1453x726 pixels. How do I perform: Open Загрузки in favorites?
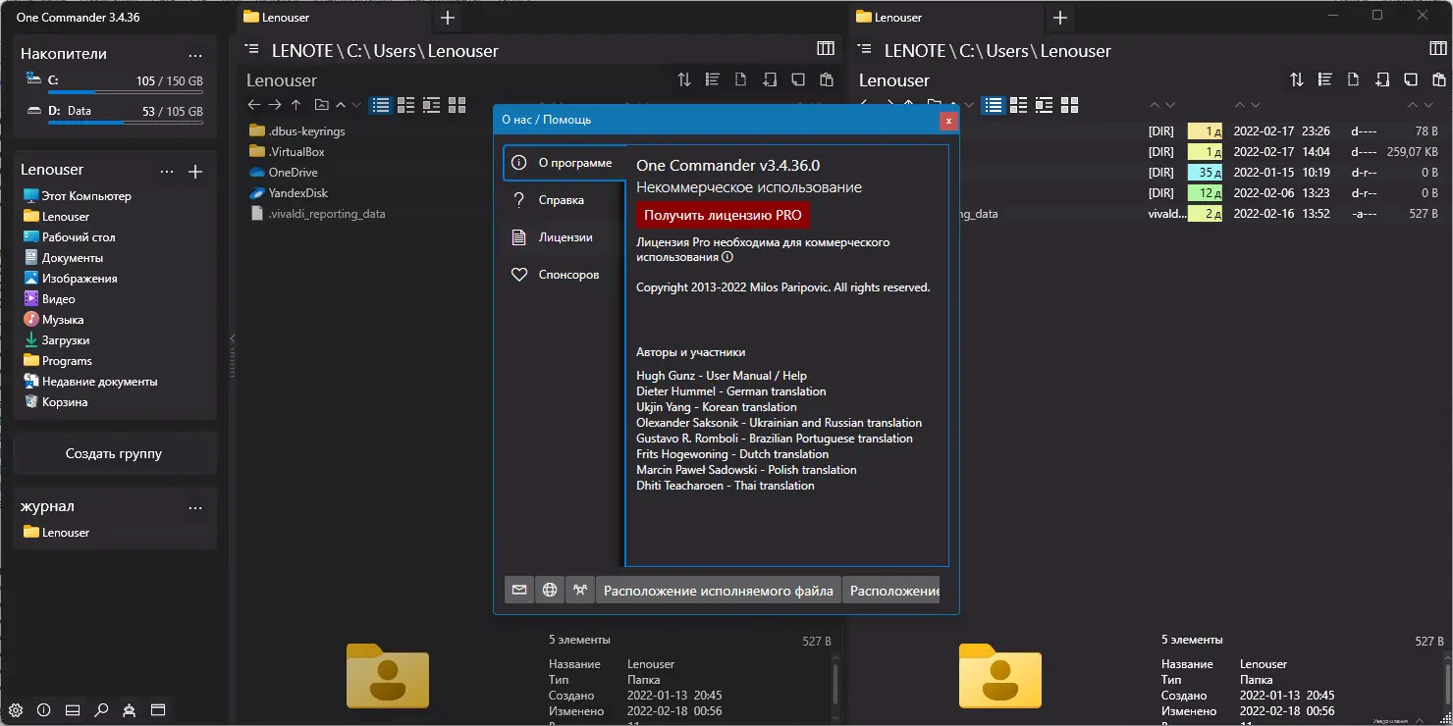57,340
